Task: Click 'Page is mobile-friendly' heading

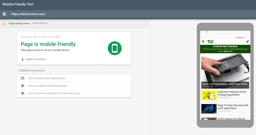Action: coord(48,44)
